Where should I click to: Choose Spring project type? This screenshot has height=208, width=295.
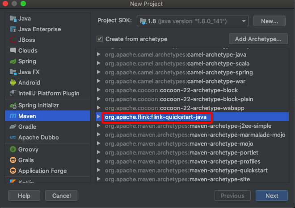click(47, 61)
